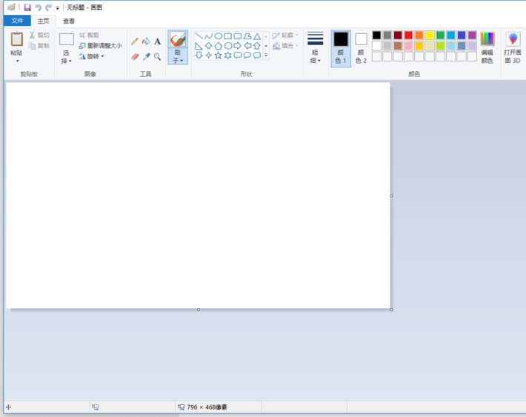
Task: Open Customize Quick Access Toolbar arrow
Action: click(x=57, y=8)
